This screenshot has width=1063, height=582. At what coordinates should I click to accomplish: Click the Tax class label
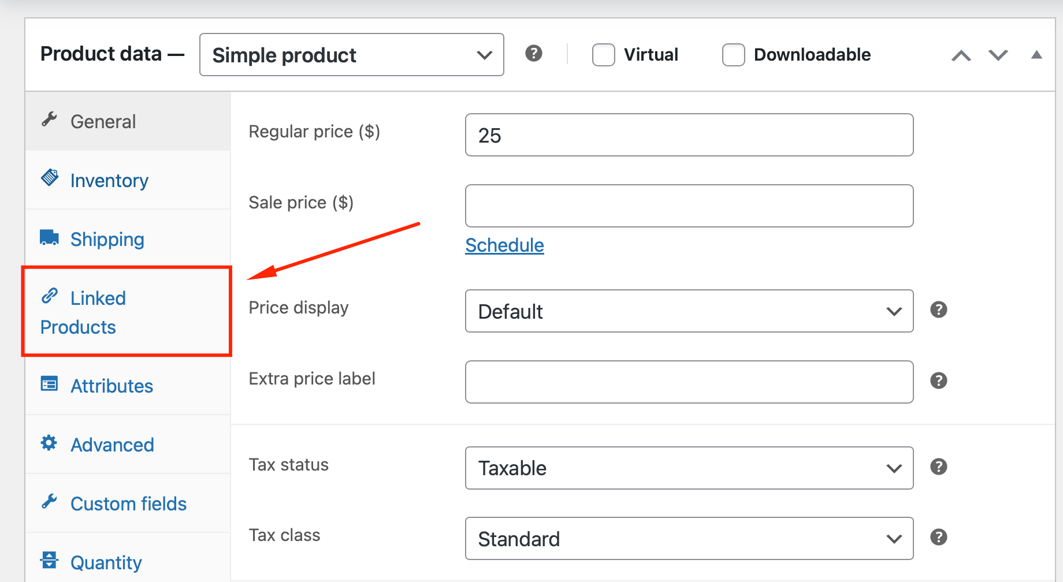point(285,535)
